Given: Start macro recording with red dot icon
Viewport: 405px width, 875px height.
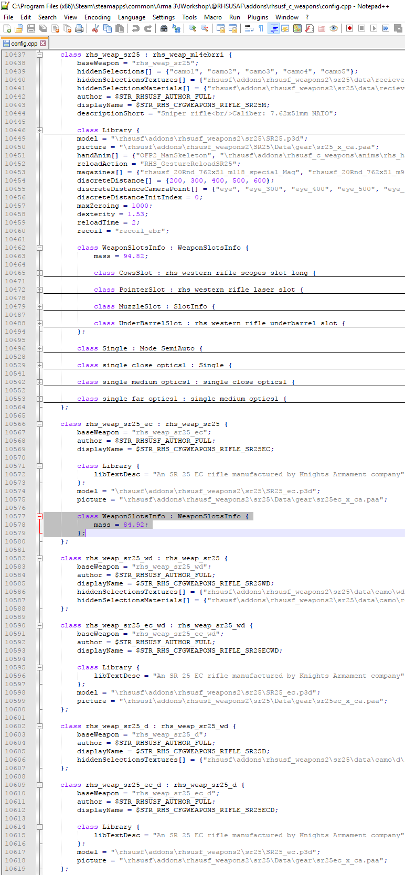Looking at the screenshot, I should [349, 28].
